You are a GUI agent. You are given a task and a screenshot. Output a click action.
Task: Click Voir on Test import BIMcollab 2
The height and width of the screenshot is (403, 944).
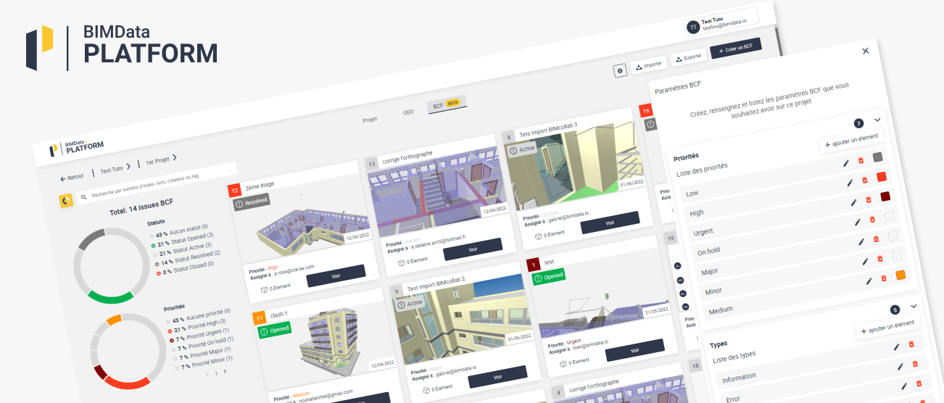click(x=497, y=377)
